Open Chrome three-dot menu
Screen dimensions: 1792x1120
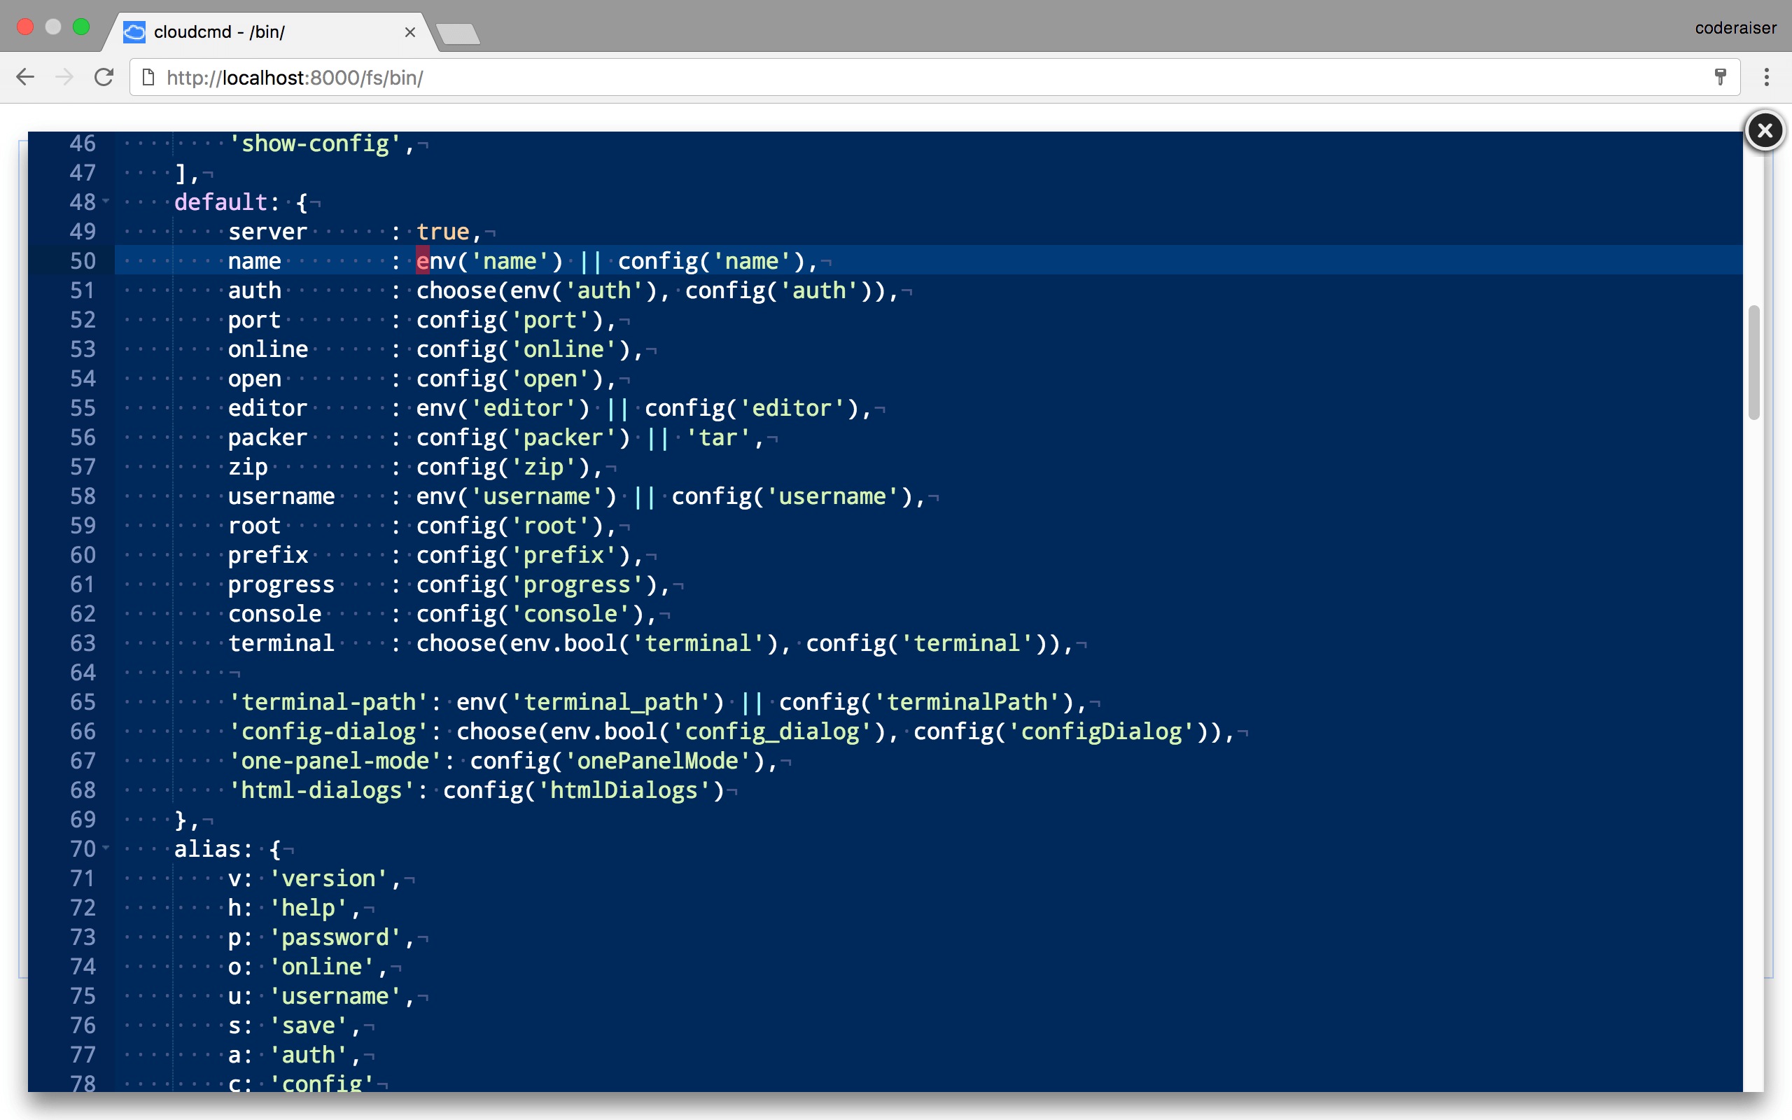point(1766,77)
